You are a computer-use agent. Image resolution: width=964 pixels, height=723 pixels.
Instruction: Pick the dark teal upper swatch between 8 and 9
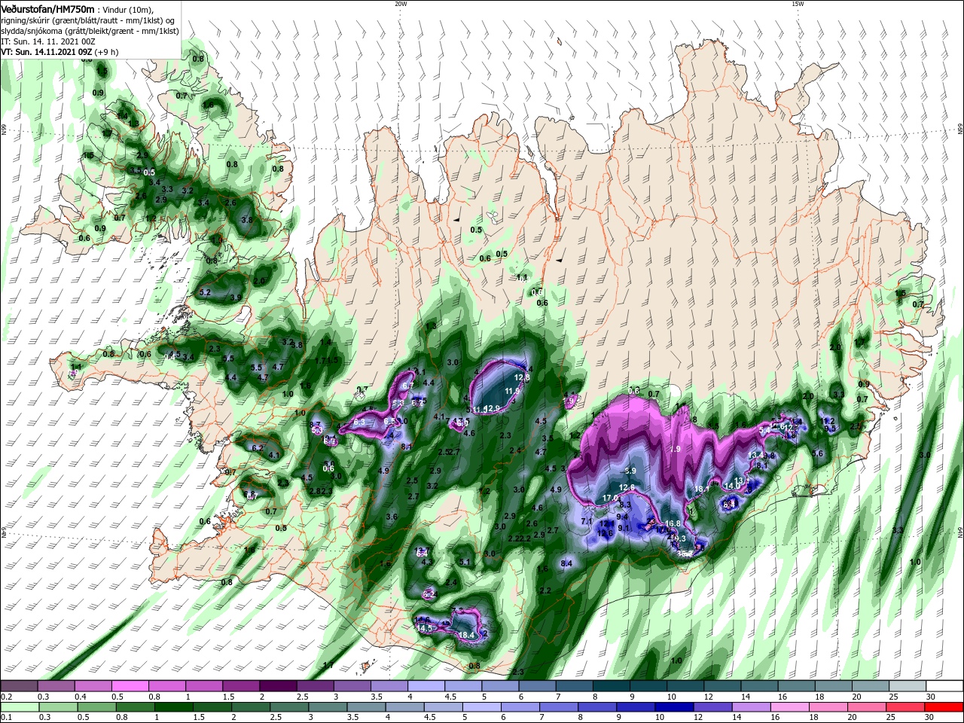pyautogui.click(x=612, y=686)
